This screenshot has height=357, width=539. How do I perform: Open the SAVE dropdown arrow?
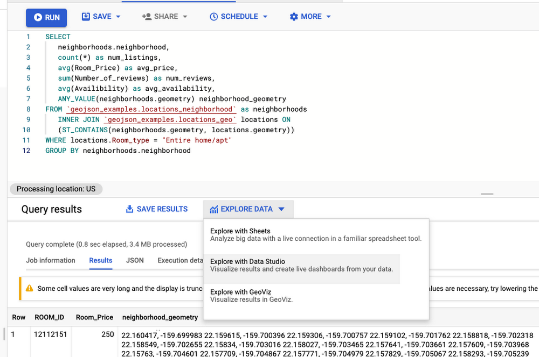click(118, 17)
